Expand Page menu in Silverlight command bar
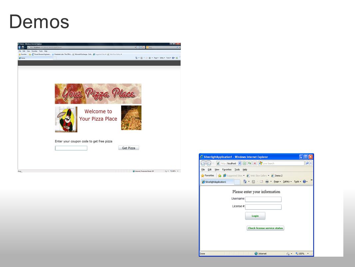Image resolution: width=355 pixels, height=267 pixels. (277, 182)
